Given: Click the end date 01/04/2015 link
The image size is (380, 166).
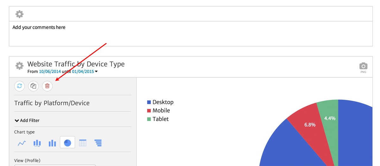Looking at the screenshot, I should (x=83, y=72).
